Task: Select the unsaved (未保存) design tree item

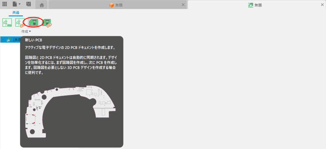Action: [x=10, y=40]
